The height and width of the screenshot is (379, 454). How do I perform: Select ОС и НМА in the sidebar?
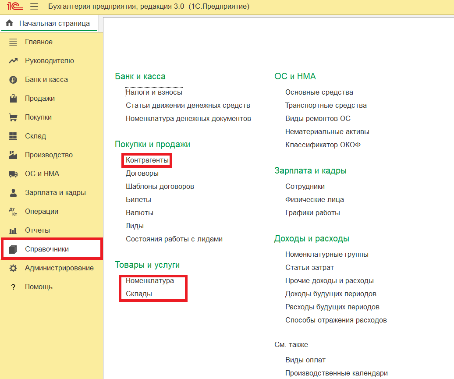point(42,174)
